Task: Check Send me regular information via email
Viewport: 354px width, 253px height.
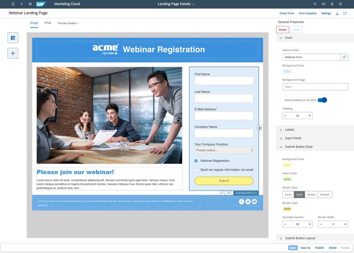Action: [x=196, y=169]
